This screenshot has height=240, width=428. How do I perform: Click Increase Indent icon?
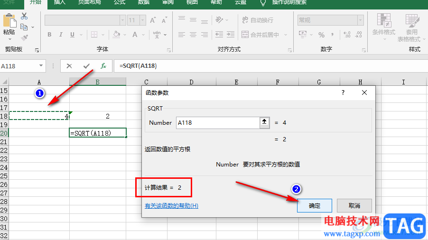pyautogui.click(x=231, y=35)
